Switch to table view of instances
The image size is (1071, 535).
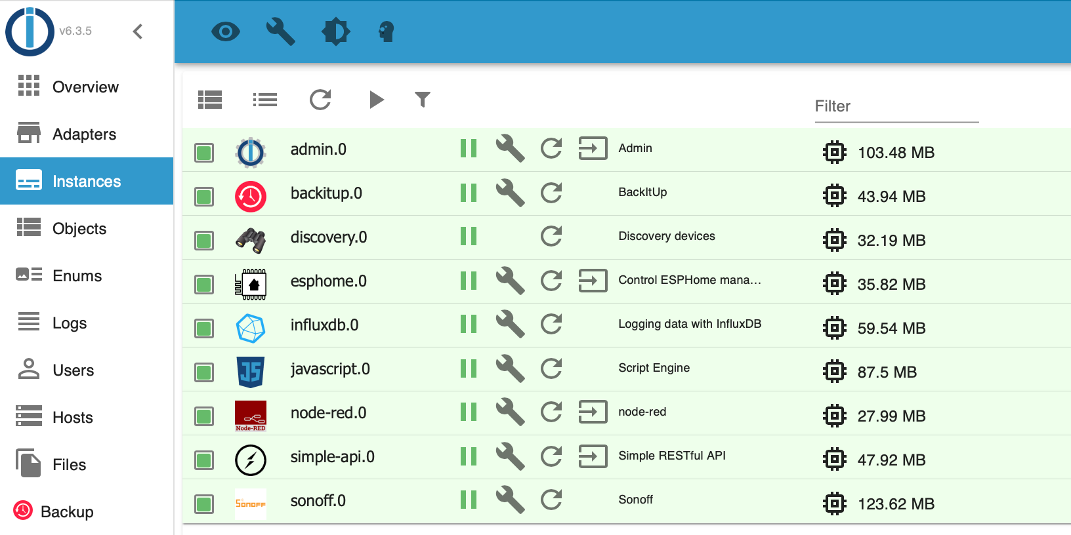(x=210, y=100)
